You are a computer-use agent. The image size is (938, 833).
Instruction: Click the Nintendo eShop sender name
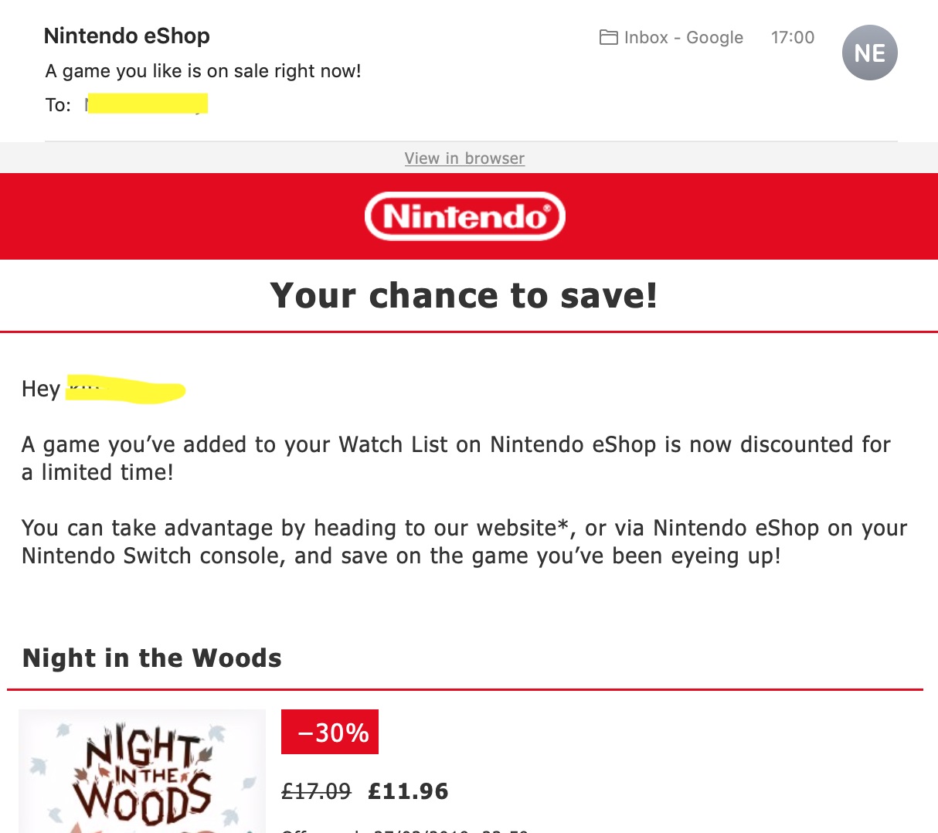point(127,36)
